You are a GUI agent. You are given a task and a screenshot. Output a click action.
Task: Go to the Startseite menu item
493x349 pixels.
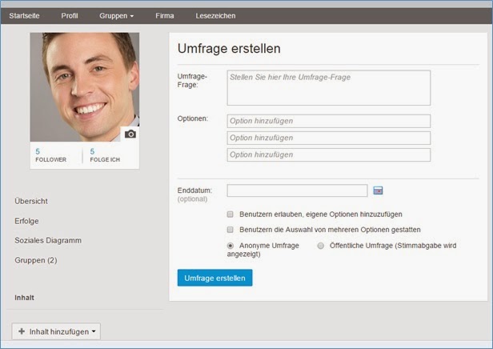[x=25, y=15]
